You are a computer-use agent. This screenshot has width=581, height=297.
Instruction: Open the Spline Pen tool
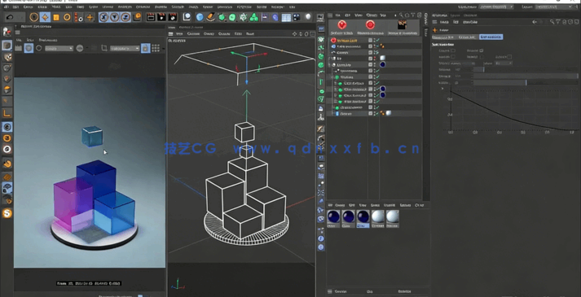[210, 17]
